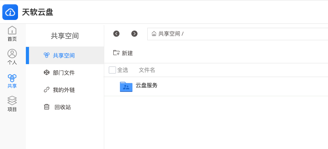Tick the 全选 select-all checkbox

point(112,70)
